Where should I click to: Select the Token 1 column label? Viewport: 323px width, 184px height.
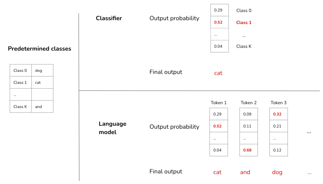tap(219, 102)
